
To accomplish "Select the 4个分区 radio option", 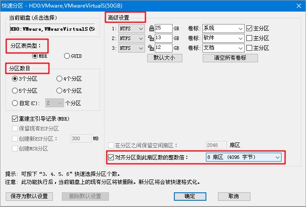I will tap(60, 79).
